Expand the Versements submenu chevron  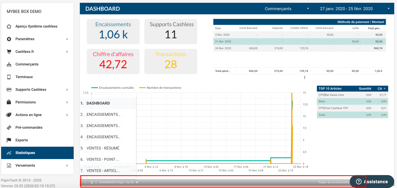click(67, 166)
